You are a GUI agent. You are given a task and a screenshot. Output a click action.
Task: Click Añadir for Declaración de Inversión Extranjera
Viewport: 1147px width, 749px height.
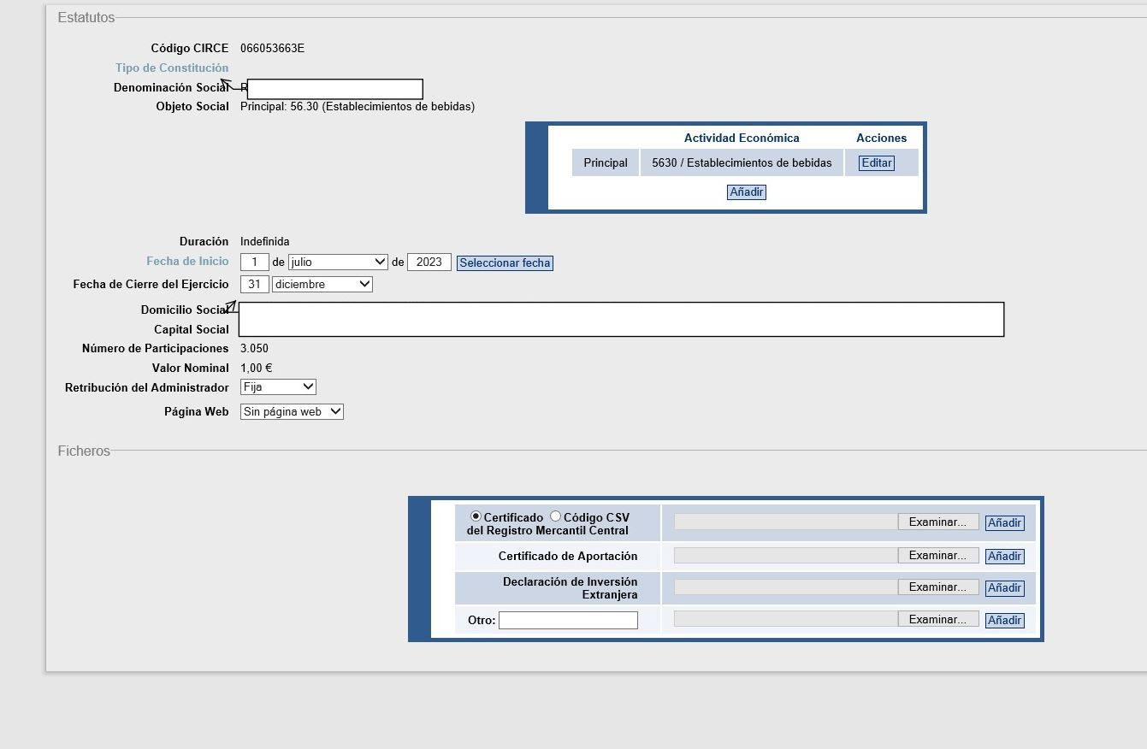[1004, 588]
